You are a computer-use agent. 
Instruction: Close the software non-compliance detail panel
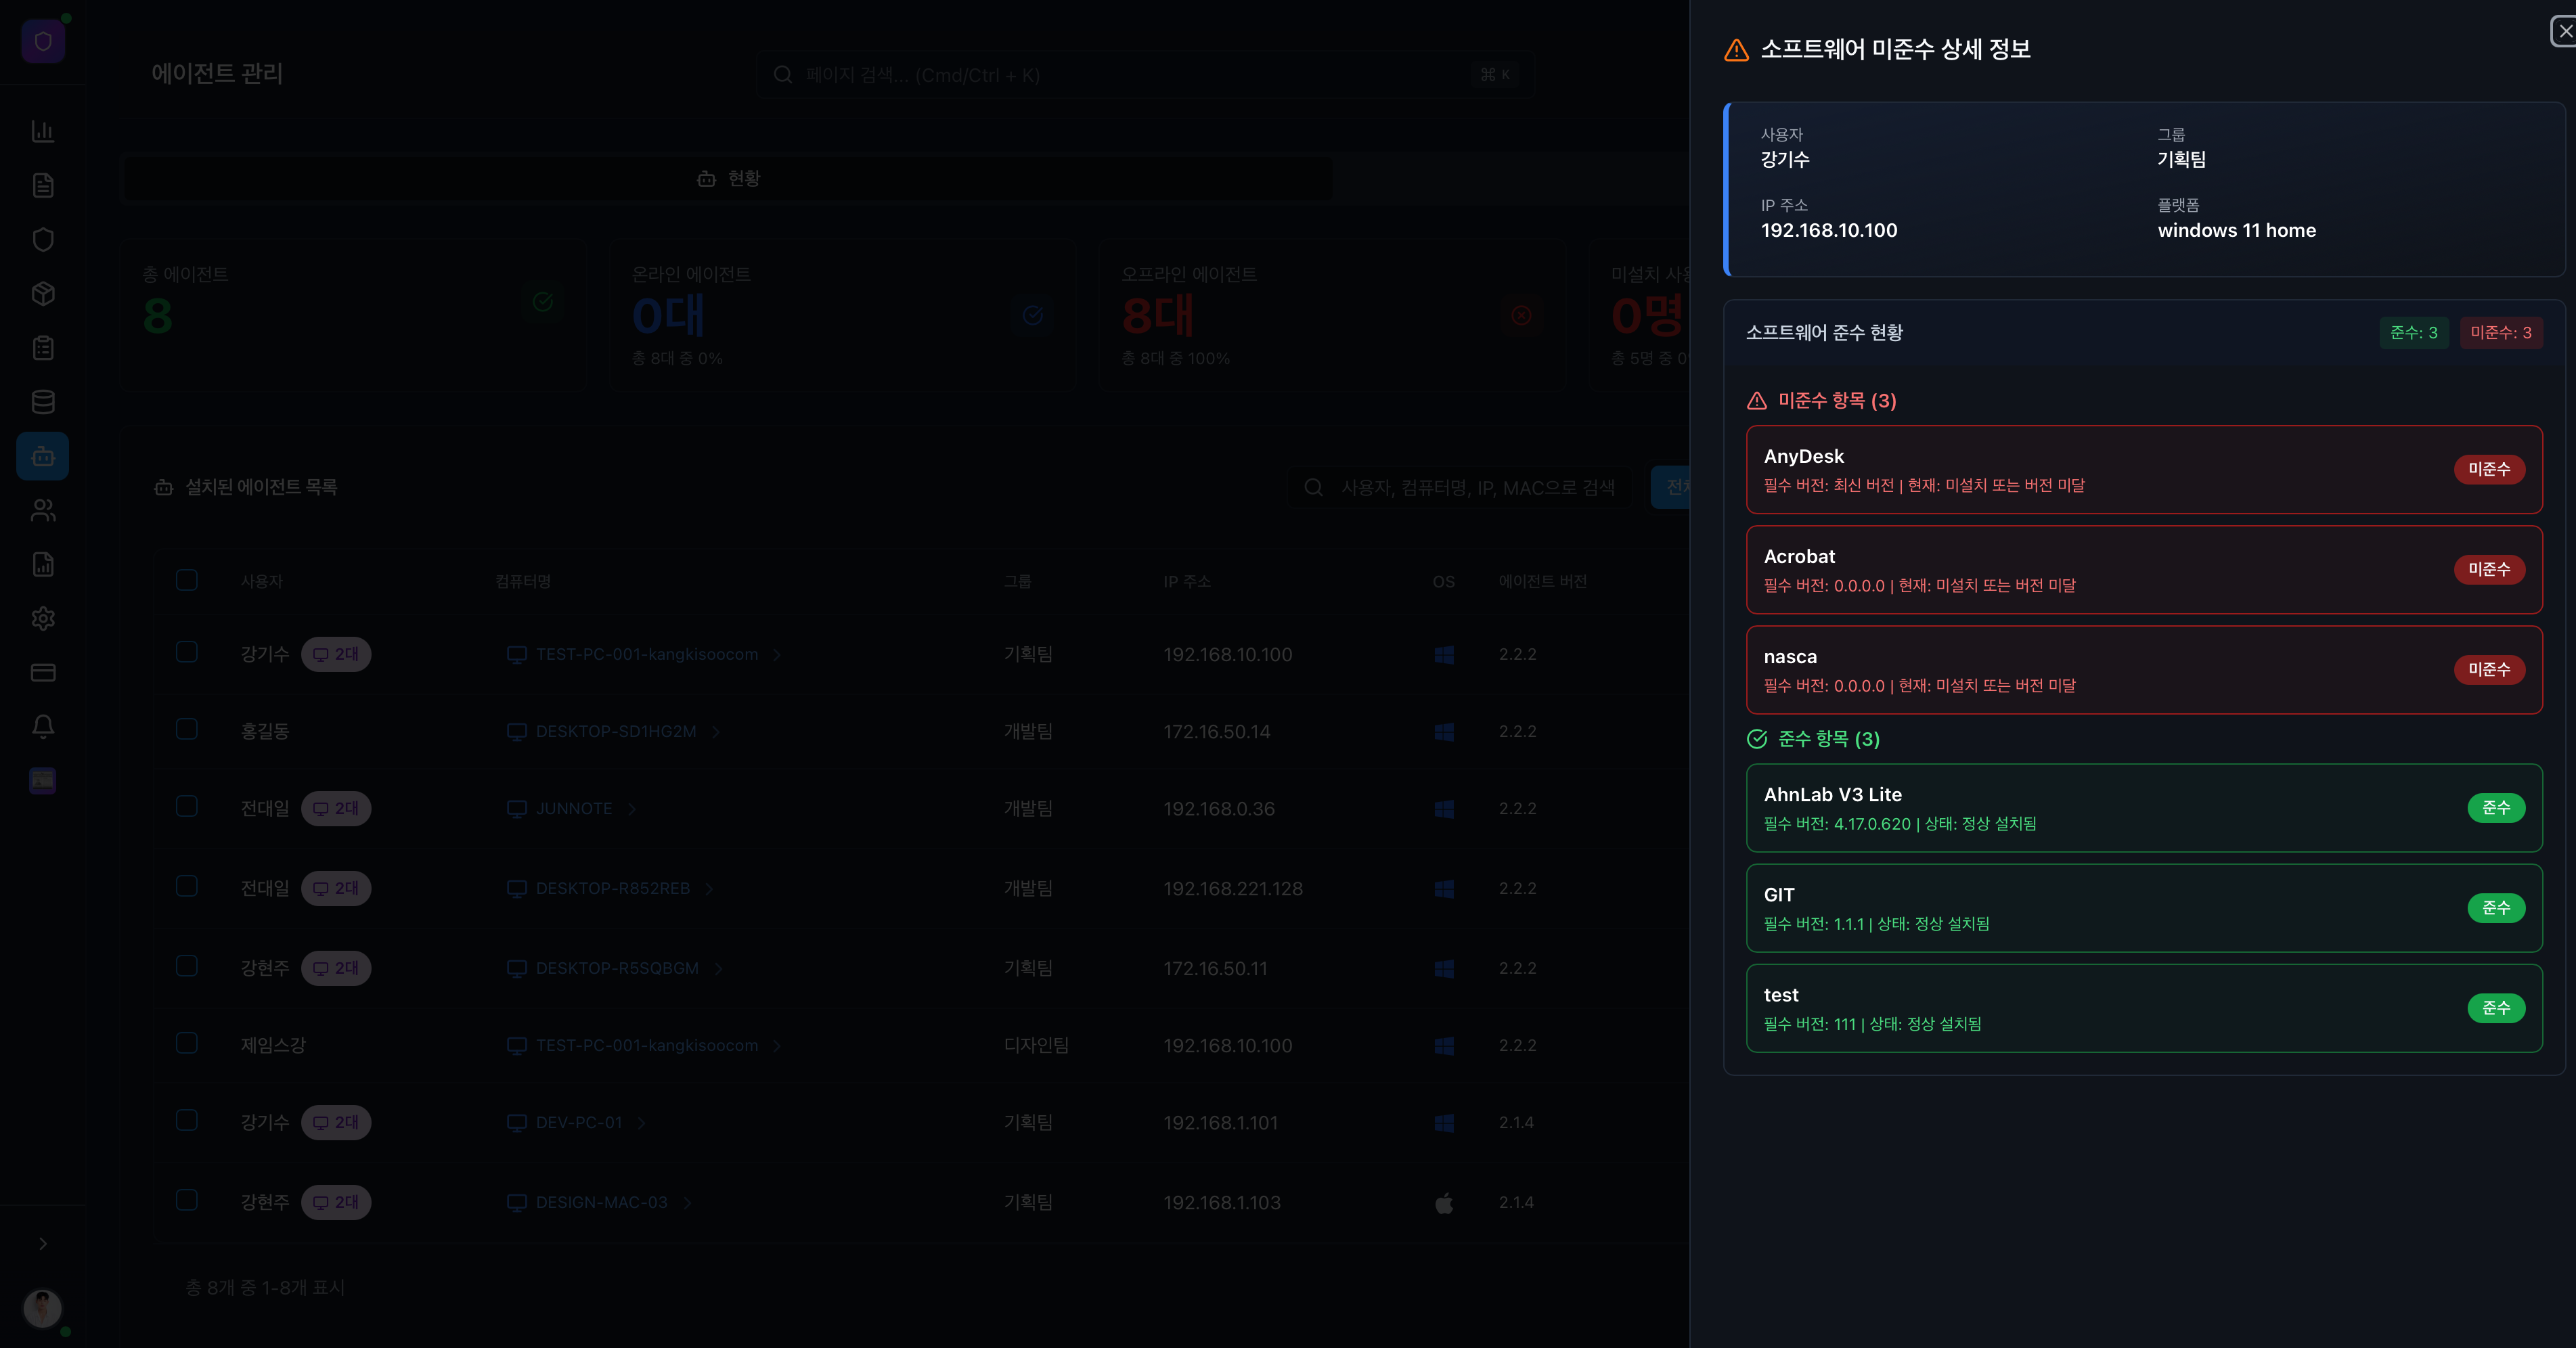(x=2565, y=31)
